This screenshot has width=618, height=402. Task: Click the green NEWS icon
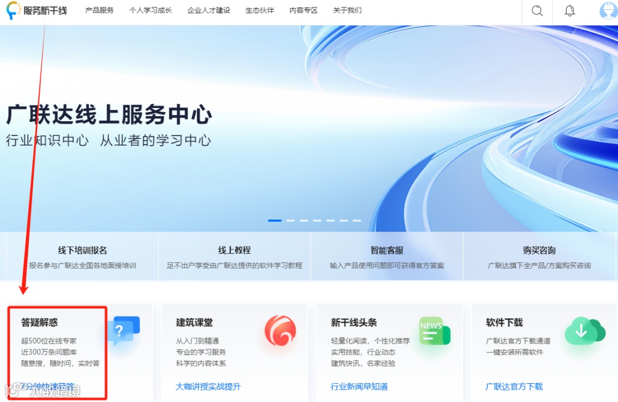pos(435,331)
